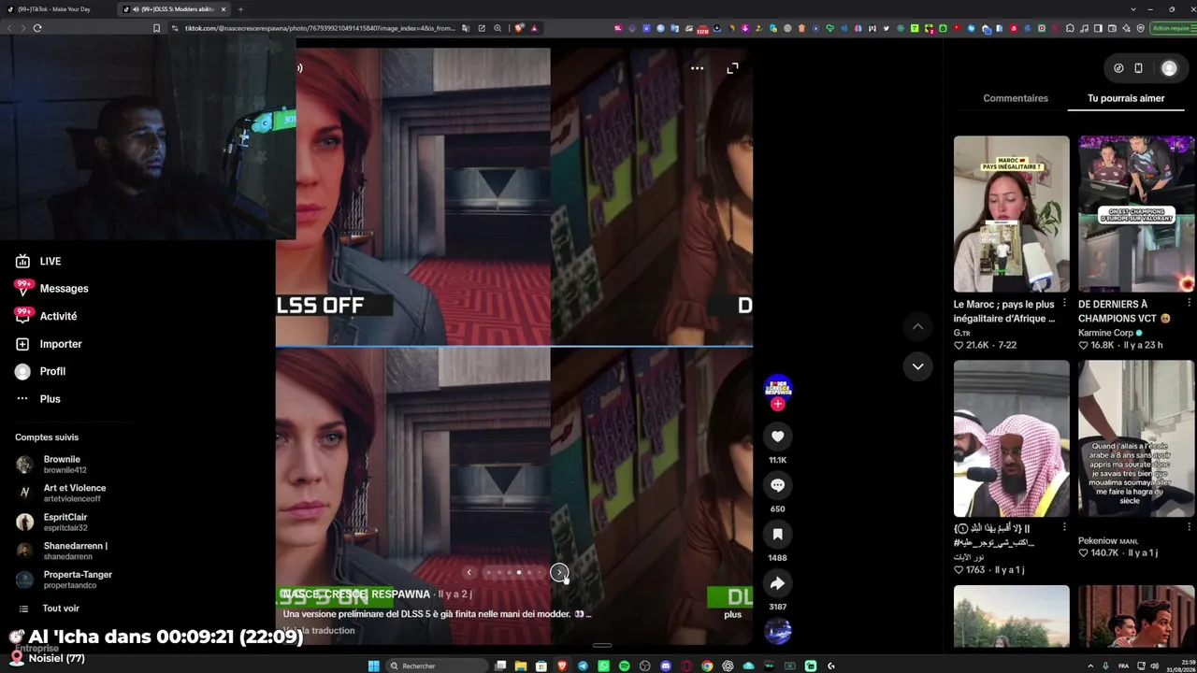
Task: Go to the next photo in carousel
Action: pyautogui.click(x=559, y=572)
